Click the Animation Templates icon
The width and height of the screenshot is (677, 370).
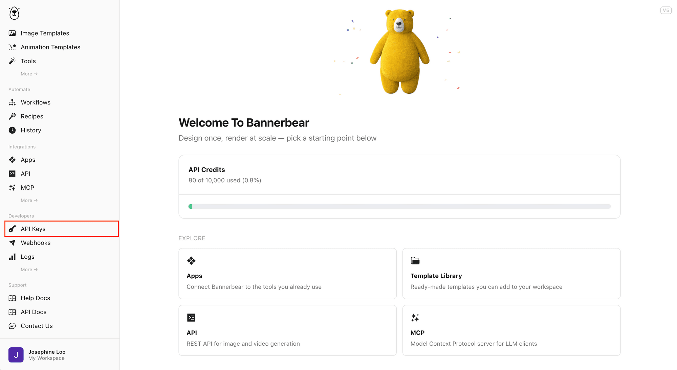pos(12,47)
